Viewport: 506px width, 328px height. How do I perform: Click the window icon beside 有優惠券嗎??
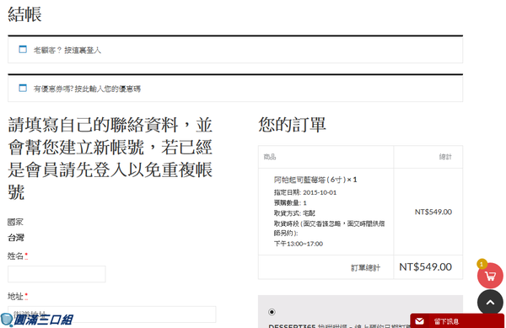coord(23,88)
